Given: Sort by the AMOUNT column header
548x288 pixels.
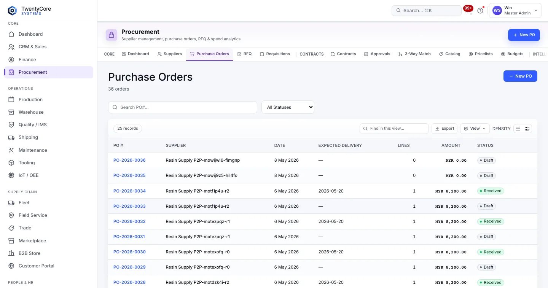Looking at the screenshot, I should click(451, 145).
